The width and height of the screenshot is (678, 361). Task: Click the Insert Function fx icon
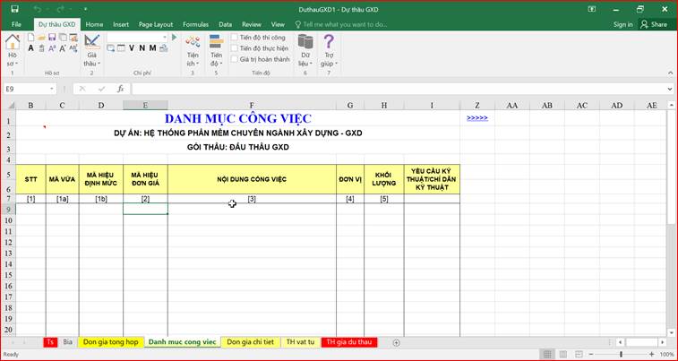click(x=120, y=89)
